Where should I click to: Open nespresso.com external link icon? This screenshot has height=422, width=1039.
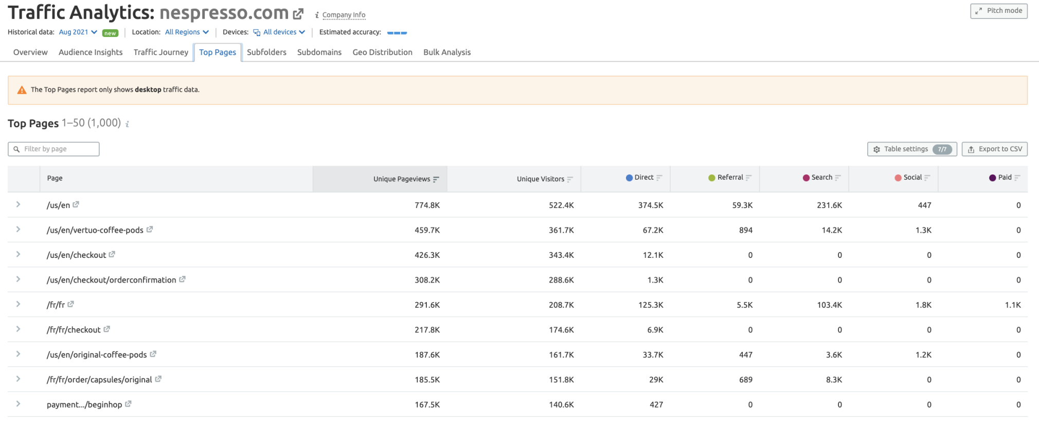click(298, 14)
